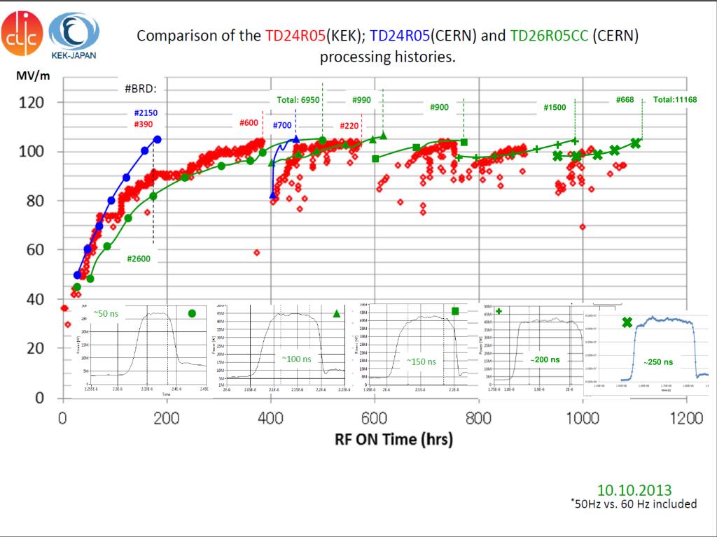Screen dimensions: 717x537
Task: Click the green X marker in ~250 ns inset
Action: [x=627, y=322]
